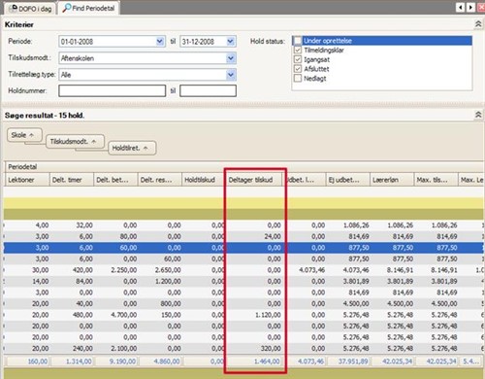Sort by the Ej udbet... column header
485x379 pixels.
tap(347, 180)
